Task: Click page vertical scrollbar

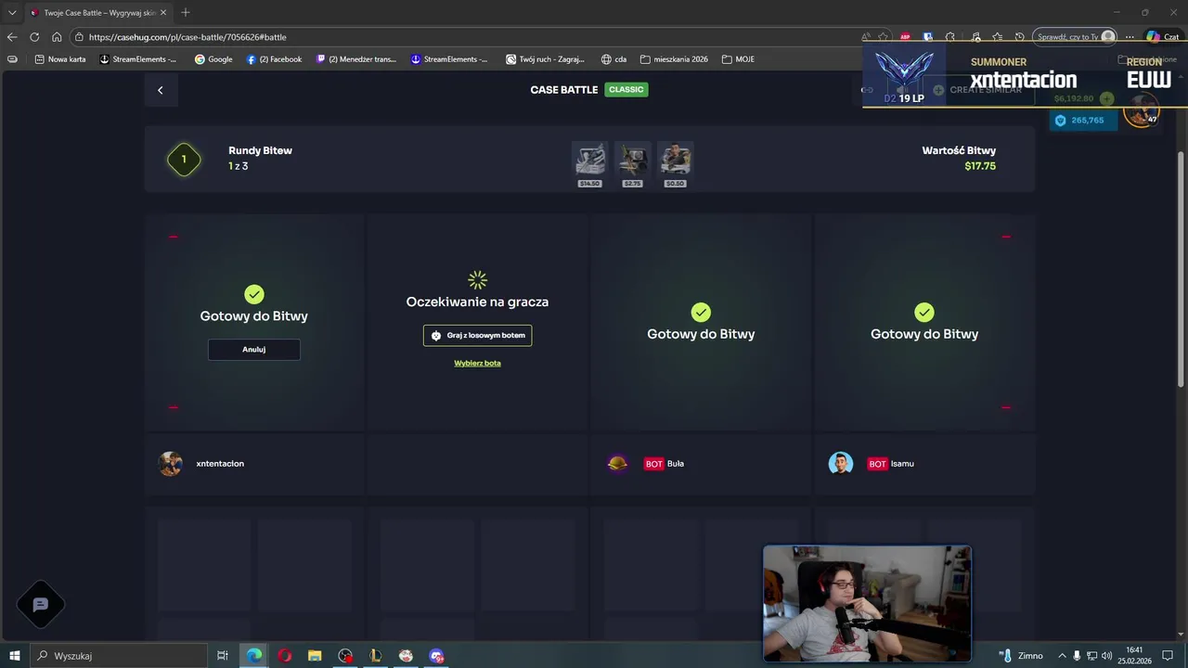Action: (x=1181, y=269)
